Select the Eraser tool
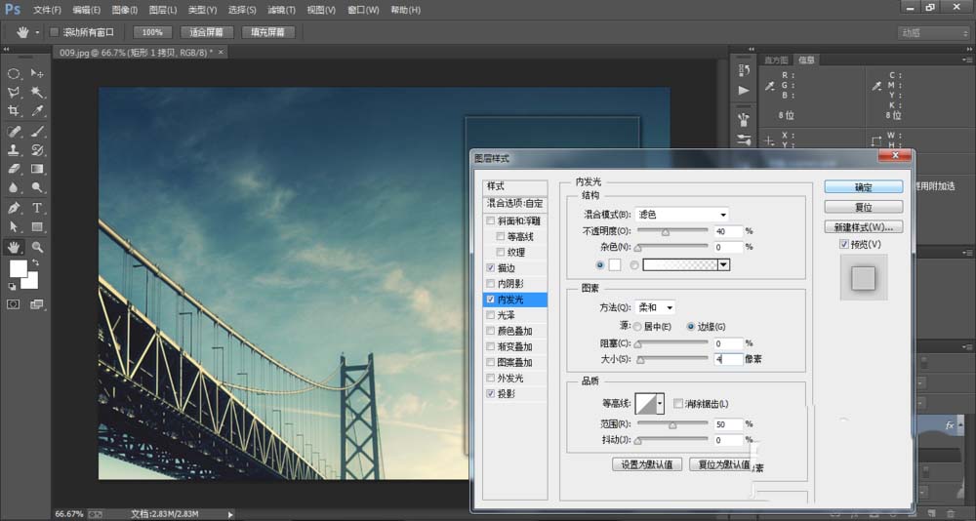The width and height of the screenshot is (976, 521). coord(14,169)
